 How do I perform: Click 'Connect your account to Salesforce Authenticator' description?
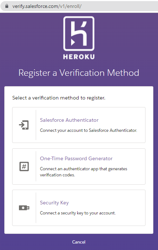(89, 130)
